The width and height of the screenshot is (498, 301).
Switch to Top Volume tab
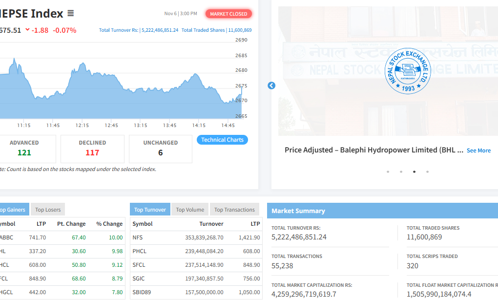(x=190, y=210)
